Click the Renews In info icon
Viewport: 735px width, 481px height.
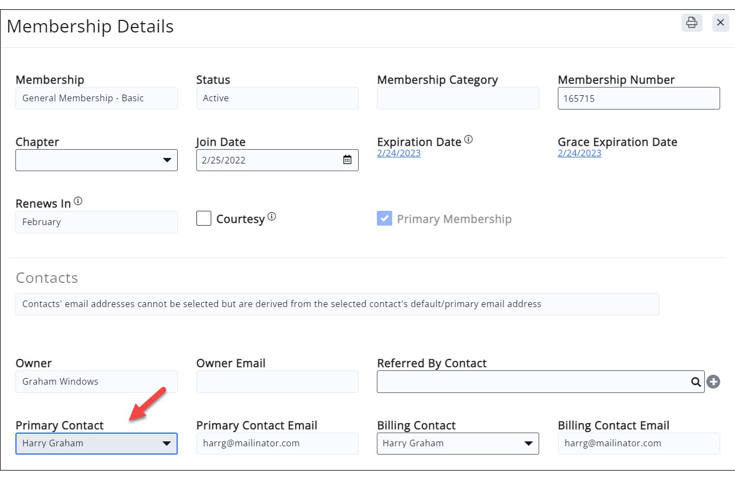78,201
